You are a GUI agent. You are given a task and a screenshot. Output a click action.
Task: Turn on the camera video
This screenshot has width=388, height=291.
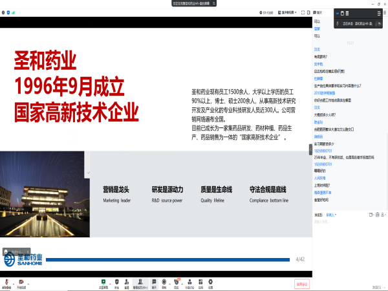(21, 284)
